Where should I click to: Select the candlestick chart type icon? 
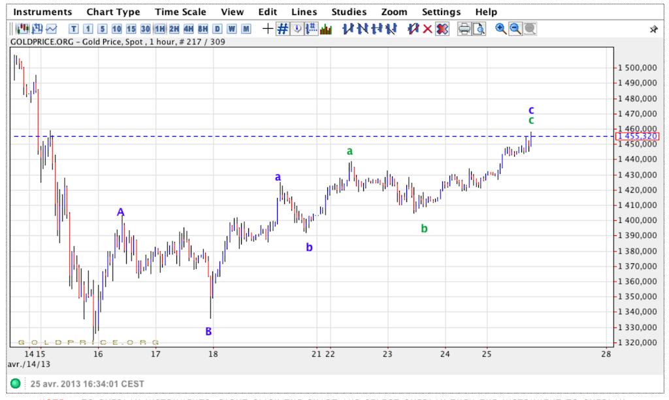click(x=23, y=29)
